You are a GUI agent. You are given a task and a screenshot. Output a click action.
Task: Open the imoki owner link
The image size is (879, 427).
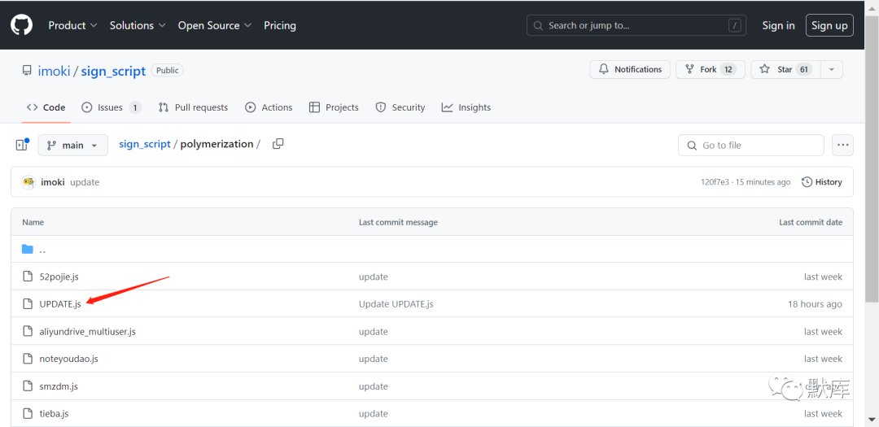pos(55,71)
